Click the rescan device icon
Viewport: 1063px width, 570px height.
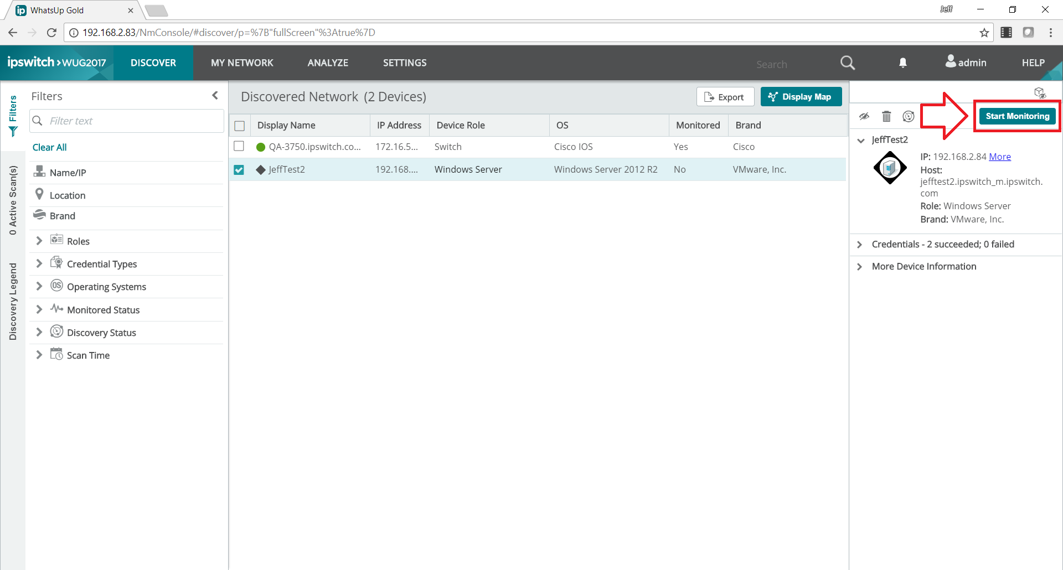909,116
